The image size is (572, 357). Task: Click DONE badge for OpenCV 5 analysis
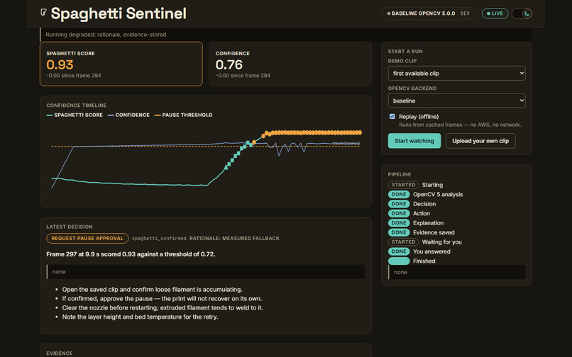[399, 194]
